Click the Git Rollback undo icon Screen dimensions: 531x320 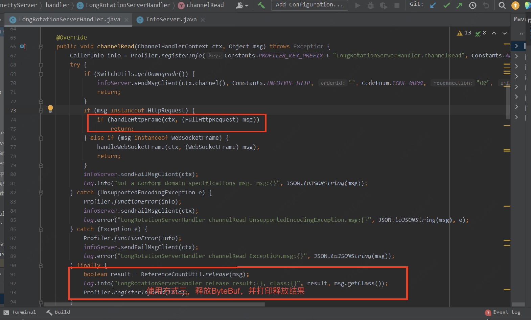[486, 5]
